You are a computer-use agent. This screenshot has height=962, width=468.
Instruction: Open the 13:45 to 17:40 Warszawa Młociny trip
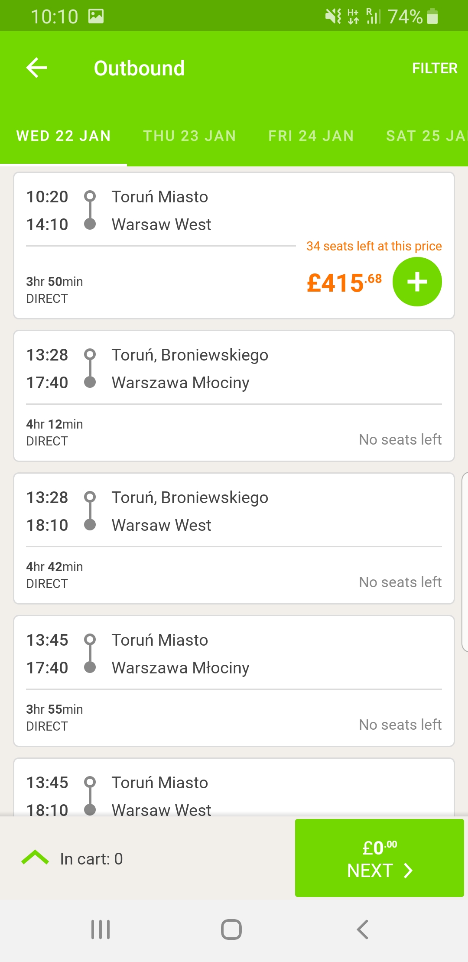[234, 681]
